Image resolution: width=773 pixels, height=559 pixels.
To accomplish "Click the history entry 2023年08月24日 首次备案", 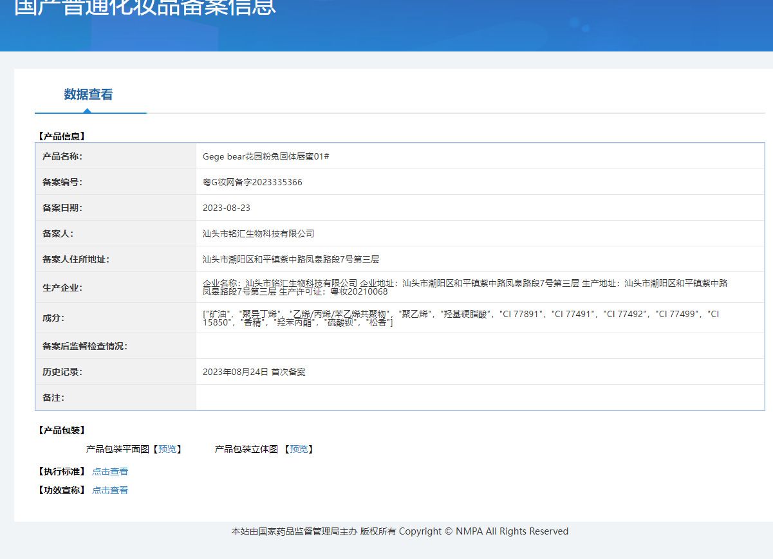I will coord(254,372).
